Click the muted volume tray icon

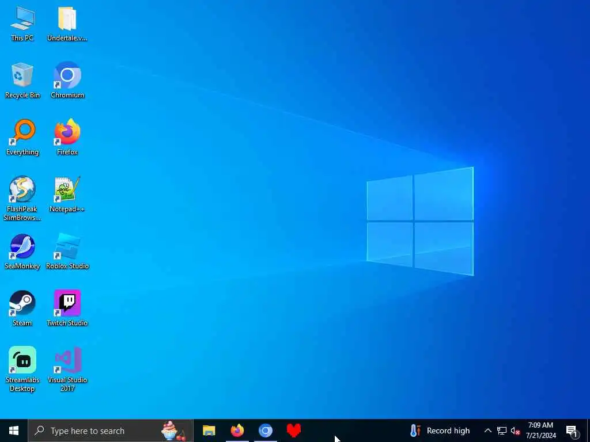click(x=515, y=430)
